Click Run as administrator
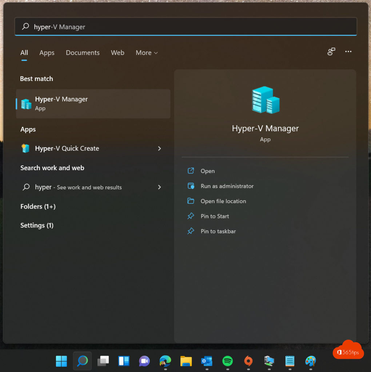 (227, 186)
